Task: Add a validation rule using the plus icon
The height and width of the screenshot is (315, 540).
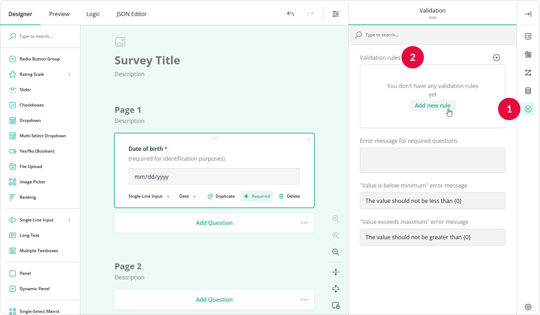Action: click(x=497, y=58)
